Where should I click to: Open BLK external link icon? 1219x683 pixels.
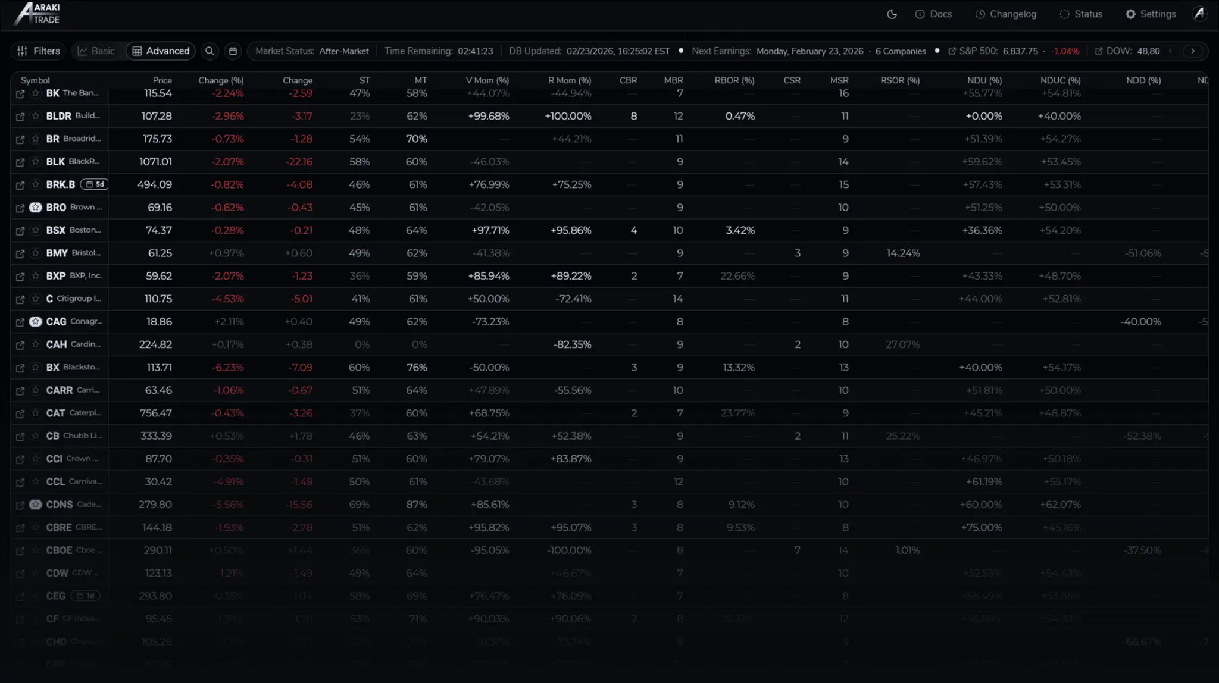tap(20, 162)
